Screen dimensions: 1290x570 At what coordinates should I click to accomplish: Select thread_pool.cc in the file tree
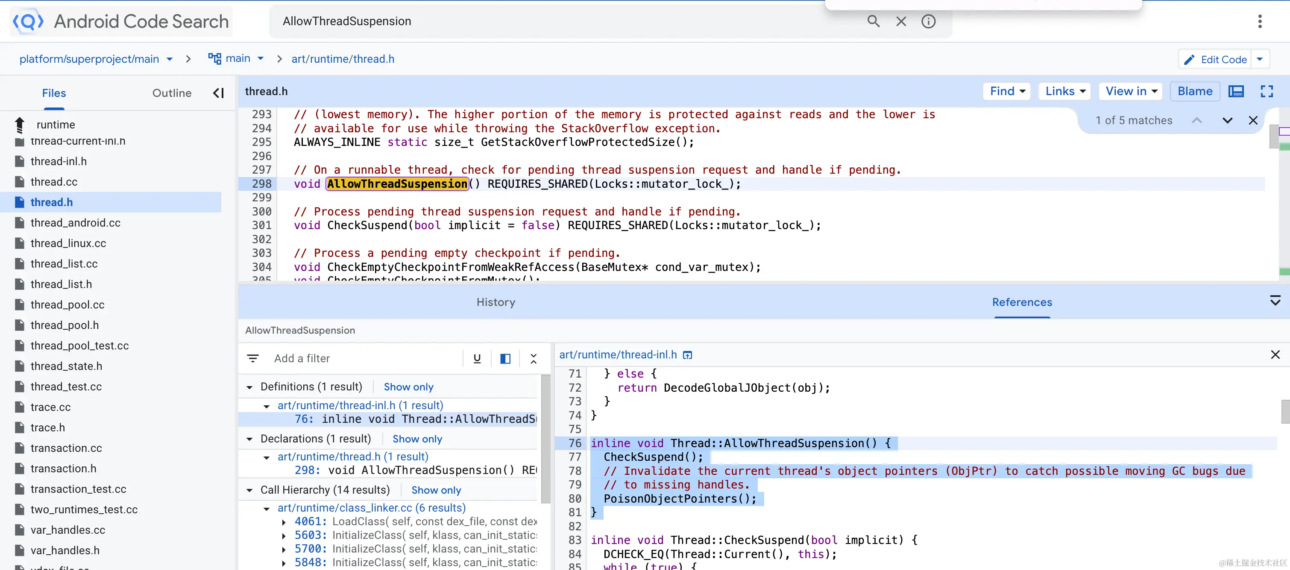[x=67, y=304]
